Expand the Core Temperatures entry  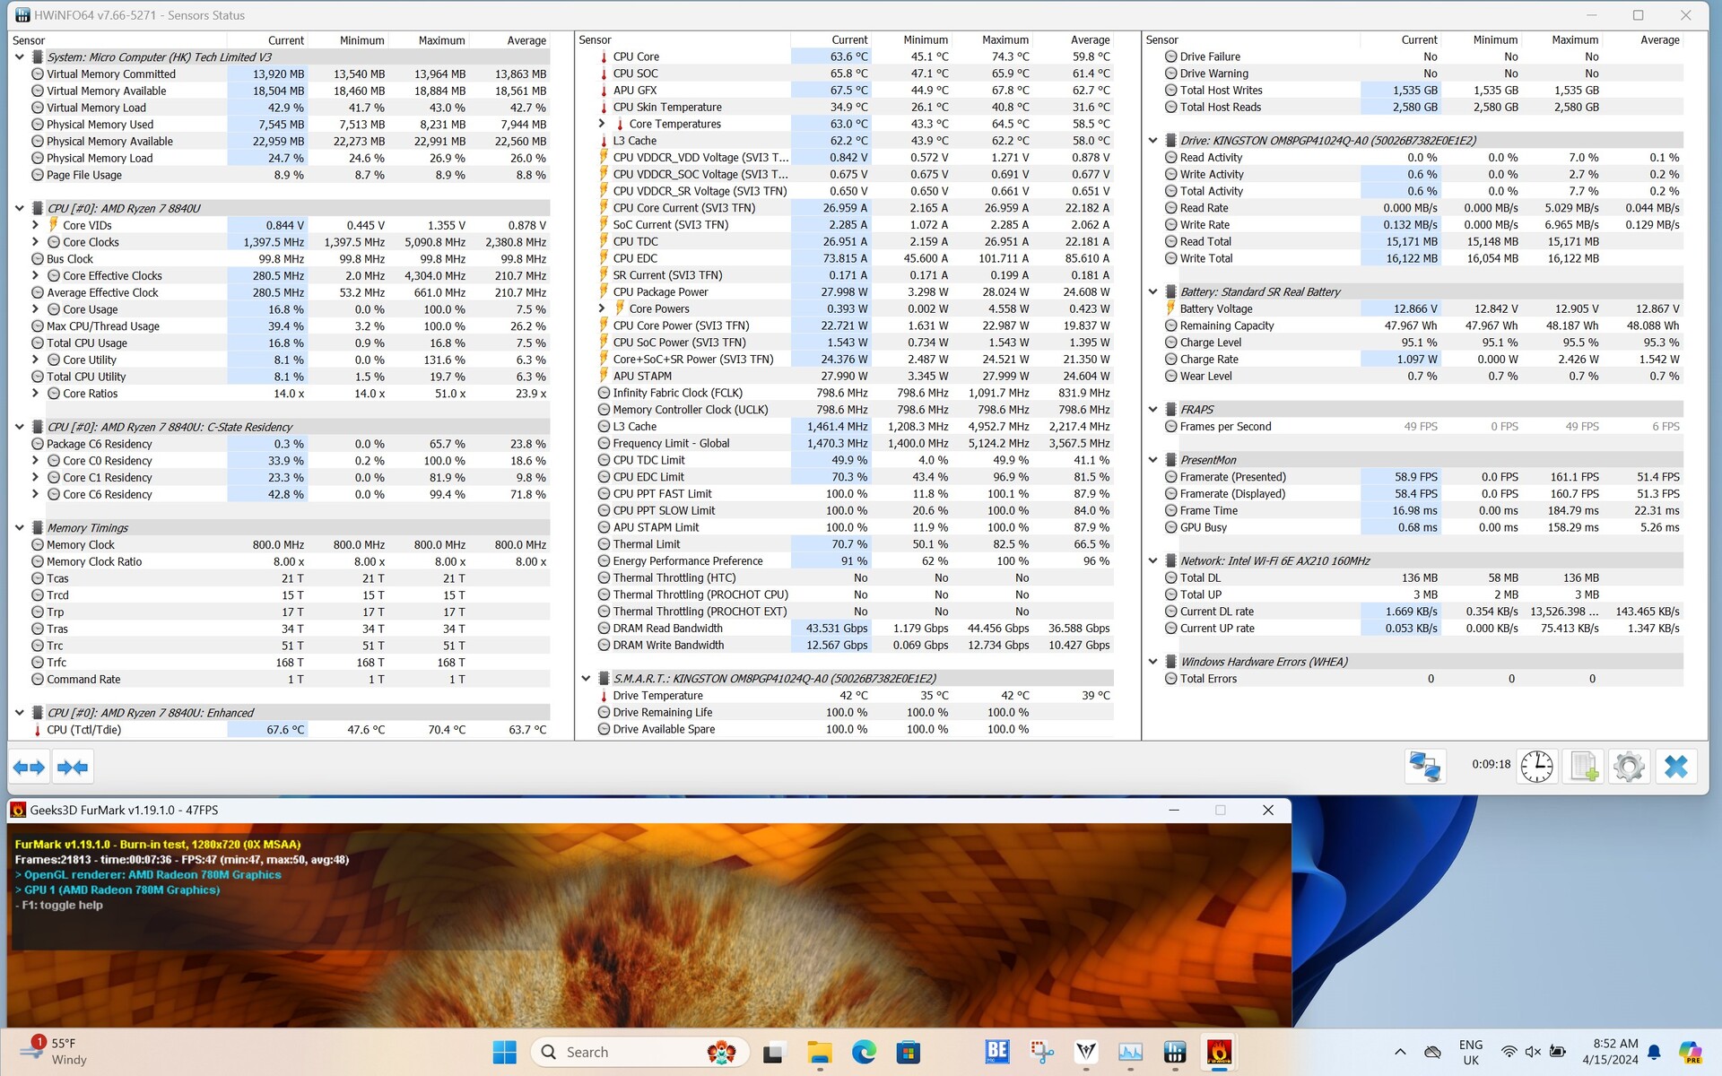[602, 124]
